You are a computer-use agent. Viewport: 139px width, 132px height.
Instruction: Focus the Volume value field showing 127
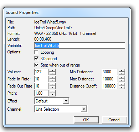pos(41,72)
